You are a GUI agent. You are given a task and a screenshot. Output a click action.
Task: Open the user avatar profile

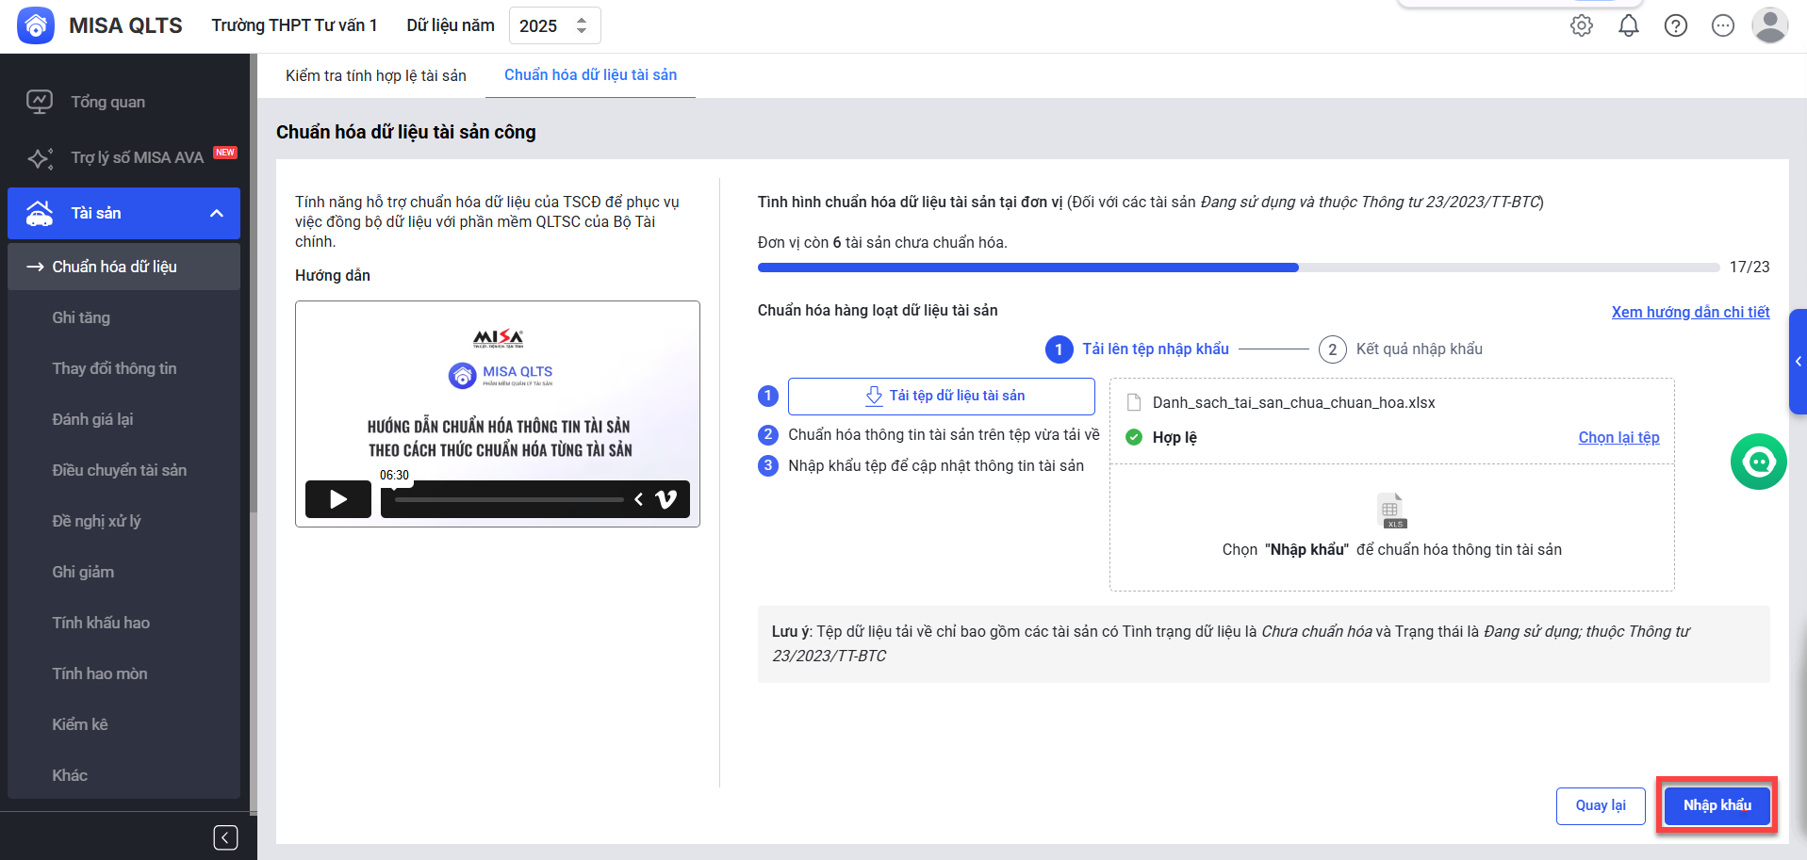[1769, 26]
